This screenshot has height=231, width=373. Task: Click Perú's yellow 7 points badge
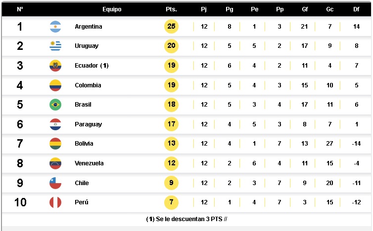(171, 202)
